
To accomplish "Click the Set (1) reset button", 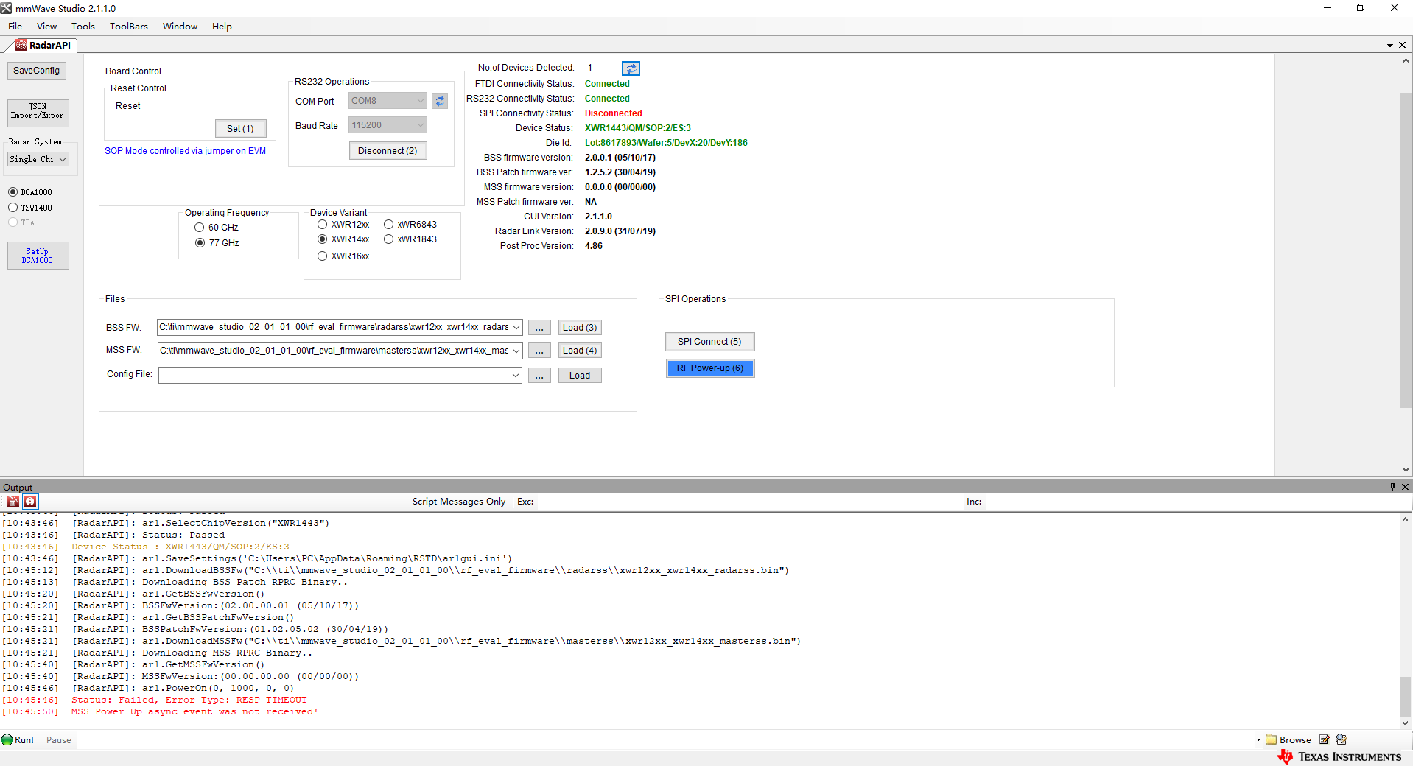I will coord(240,129).
